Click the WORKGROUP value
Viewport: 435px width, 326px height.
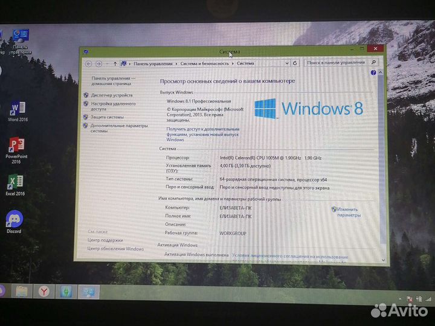click(x=233, y=234)
